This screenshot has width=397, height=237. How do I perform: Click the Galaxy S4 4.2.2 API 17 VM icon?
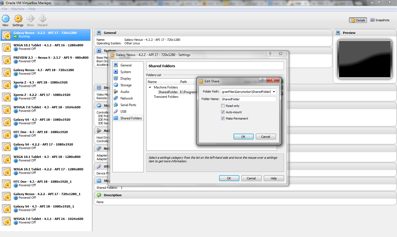point(7,147)
